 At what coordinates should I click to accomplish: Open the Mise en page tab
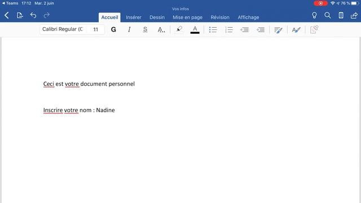click(x=187, y=17)
